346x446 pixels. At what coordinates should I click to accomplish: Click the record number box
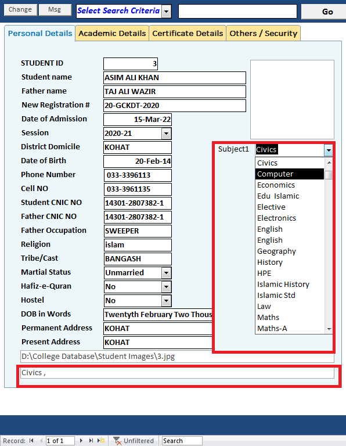(60, 441)
